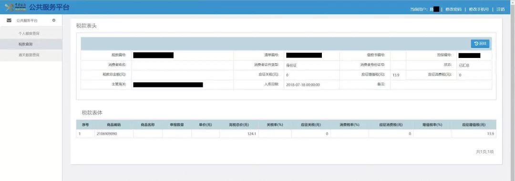The height and width of the screenshot is (181, 515).
Task: Click the customs logo in the top banner
Action: pos(15,7)
